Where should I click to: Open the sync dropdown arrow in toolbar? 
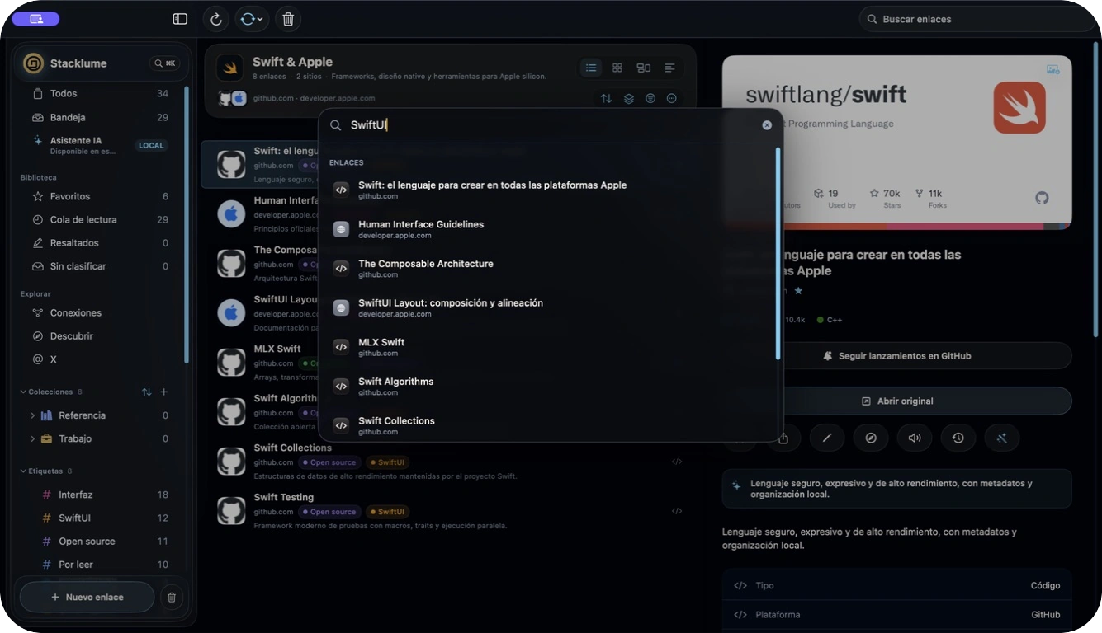click(260, 19)
